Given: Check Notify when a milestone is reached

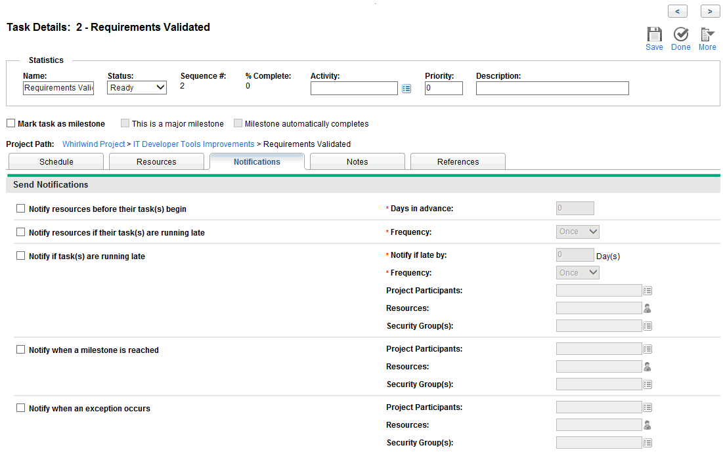Looking at the screenshot, I should click(x=21, y=350).
